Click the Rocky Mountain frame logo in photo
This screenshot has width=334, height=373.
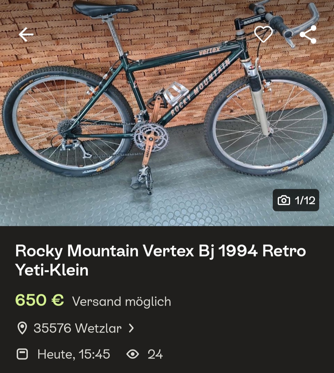click(x=201, y=87)
